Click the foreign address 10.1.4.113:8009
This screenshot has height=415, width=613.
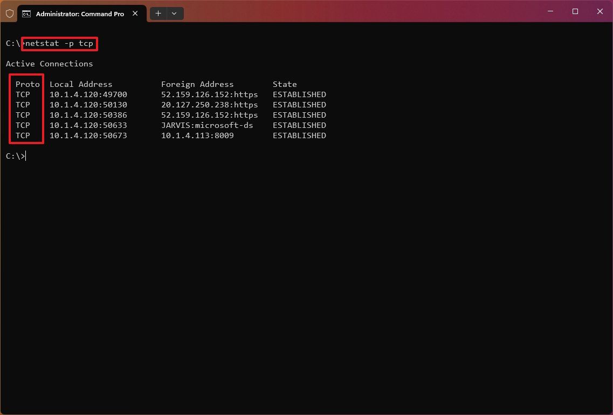pos(197,135)
